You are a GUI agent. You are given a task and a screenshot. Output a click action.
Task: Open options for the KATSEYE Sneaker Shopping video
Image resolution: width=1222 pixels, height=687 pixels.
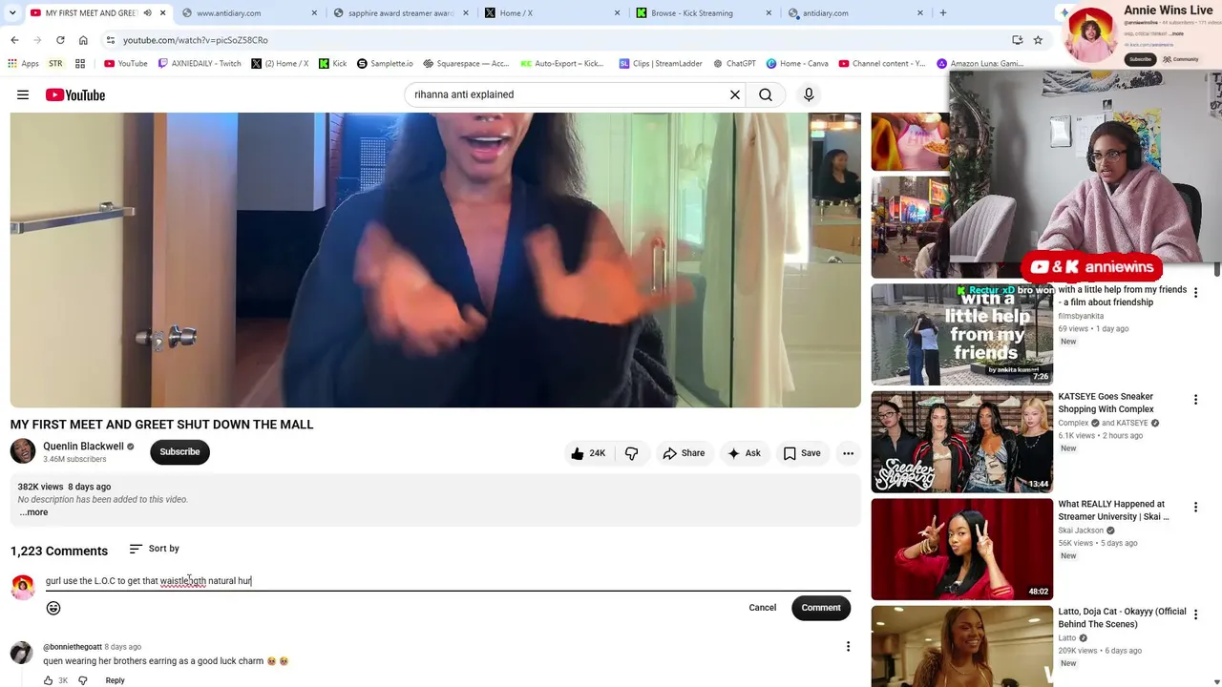pos(1195,400)
